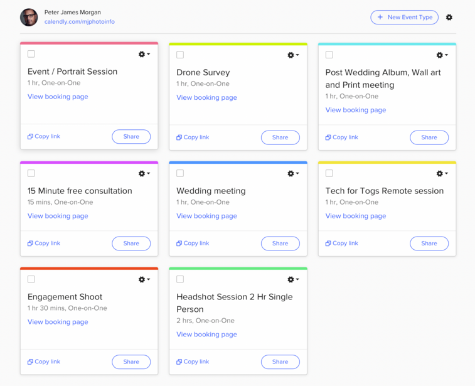View booking page for Event / Portrait Session

(x=58, y=97)
